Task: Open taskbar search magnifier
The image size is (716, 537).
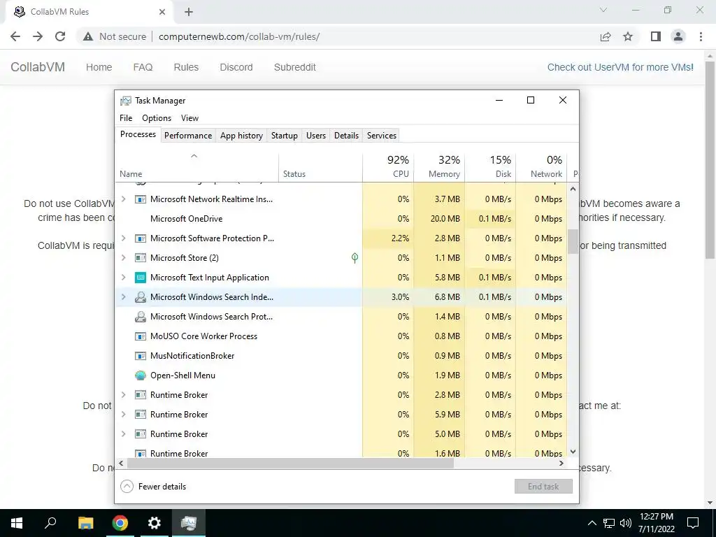Action: tap(50, 523)
